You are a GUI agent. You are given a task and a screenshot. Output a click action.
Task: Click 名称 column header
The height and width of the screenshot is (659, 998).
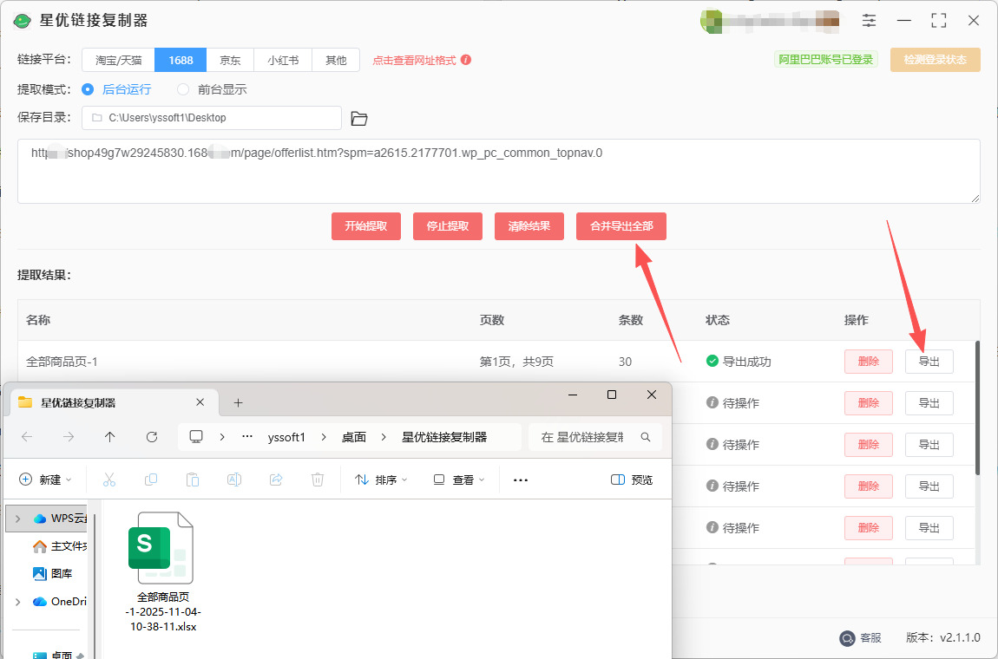(38, 320)
